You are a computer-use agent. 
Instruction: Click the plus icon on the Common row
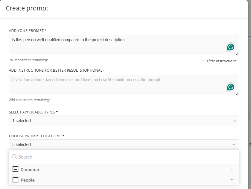click(x=232, y=169)
